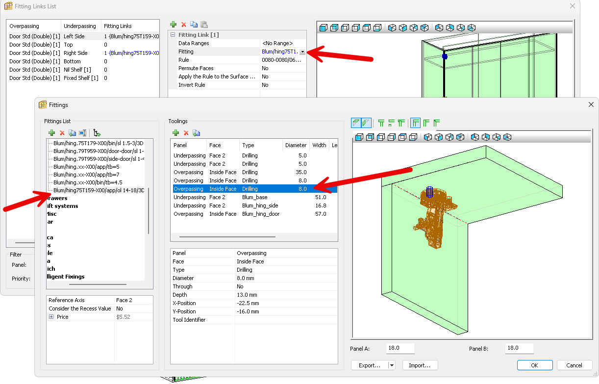Select Blum/hing75T159-X00/app/ol 14-18 fitting
Image resolution: width=599 pixels, height=384 pixels.
point(99,190)
